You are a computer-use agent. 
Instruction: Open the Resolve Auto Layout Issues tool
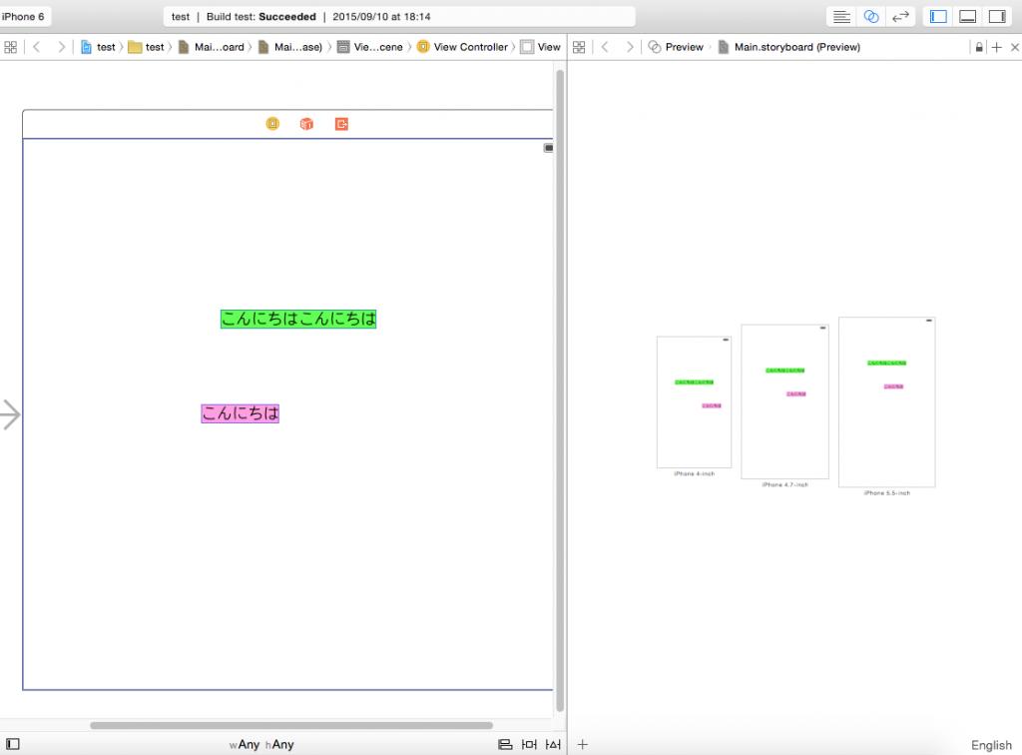tap(553, 744)
